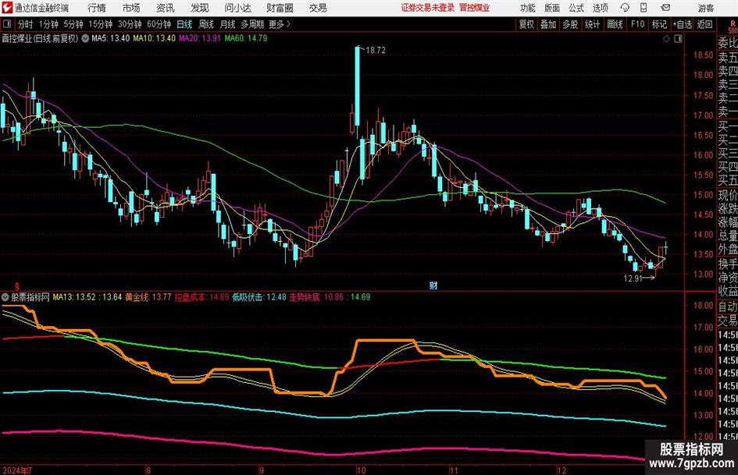
Task: Switch to 1分钟 period
Action: coord(48,24)
